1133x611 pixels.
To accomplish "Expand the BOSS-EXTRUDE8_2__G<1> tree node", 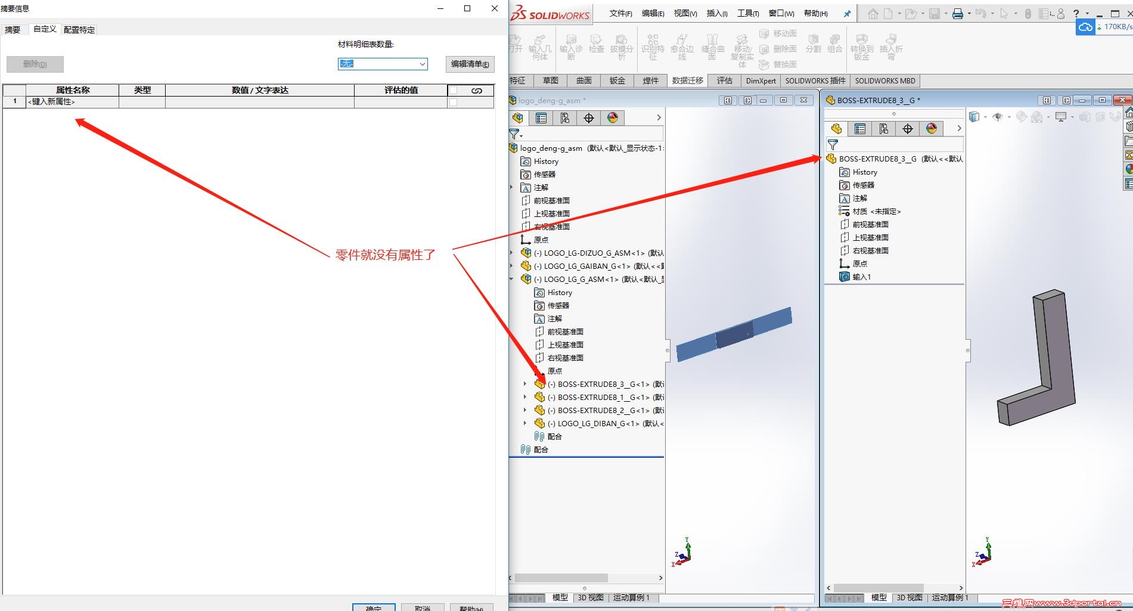I will [525, 410].
